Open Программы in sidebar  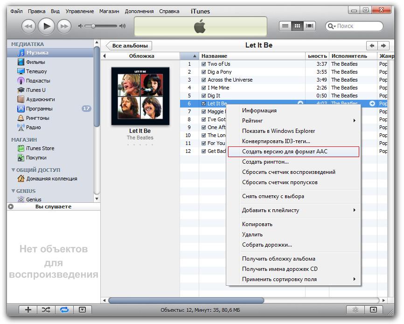(x=50, y=109)
